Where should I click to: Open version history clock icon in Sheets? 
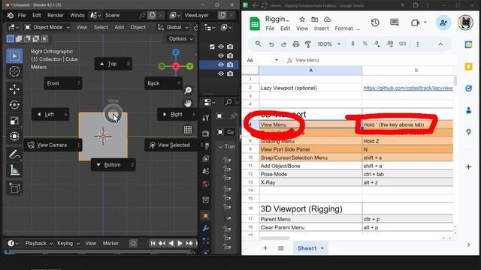(375, 22)
